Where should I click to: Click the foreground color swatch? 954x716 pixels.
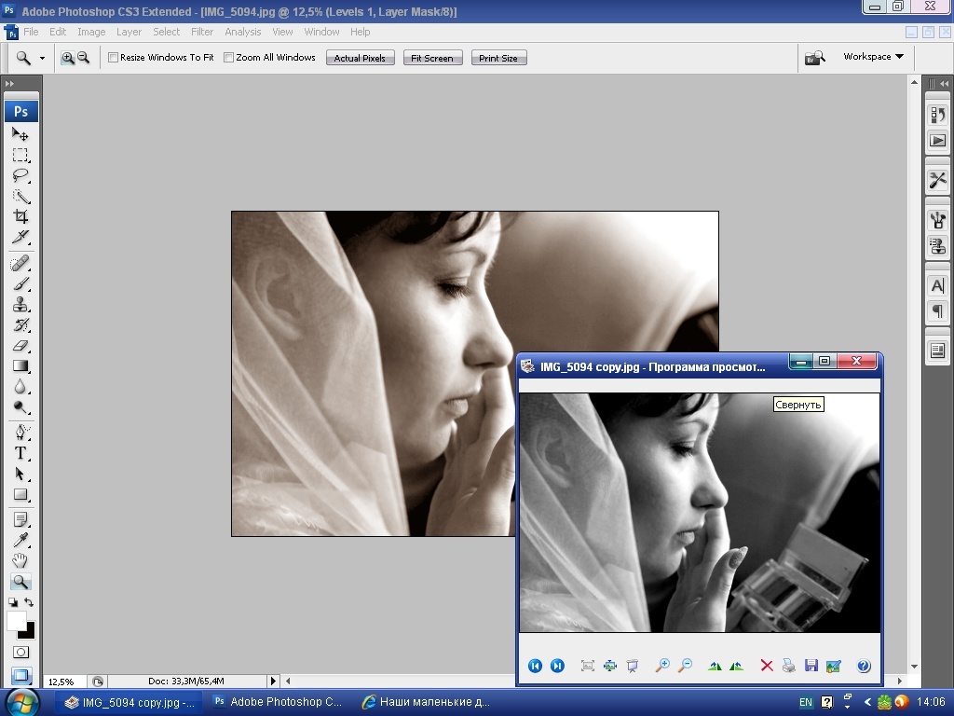click(16, 621)
